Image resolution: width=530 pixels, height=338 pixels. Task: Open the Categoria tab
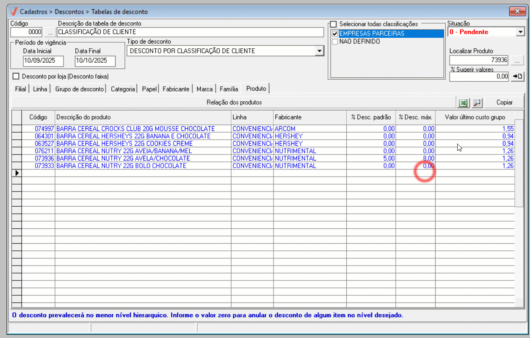[x=123, y=89]
